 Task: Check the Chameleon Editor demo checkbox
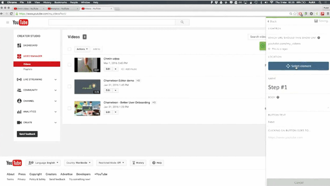pos(69,86)
